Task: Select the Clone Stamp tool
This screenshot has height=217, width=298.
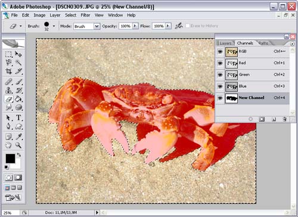Action: pyautogui.click(x=8, y=90)
